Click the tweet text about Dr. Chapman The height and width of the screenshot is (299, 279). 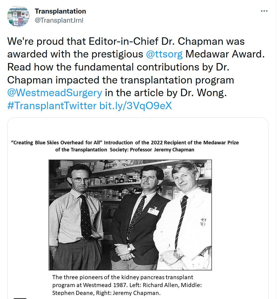tap(136, 74)
